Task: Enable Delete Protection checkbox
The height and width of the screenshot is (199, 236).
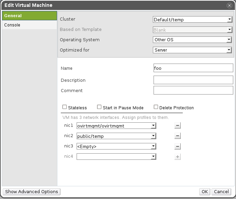Action: 156,107
